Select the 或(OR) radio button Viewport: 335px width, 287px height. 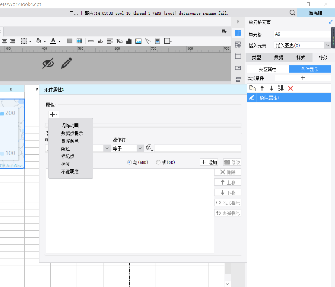coord(158,162)
